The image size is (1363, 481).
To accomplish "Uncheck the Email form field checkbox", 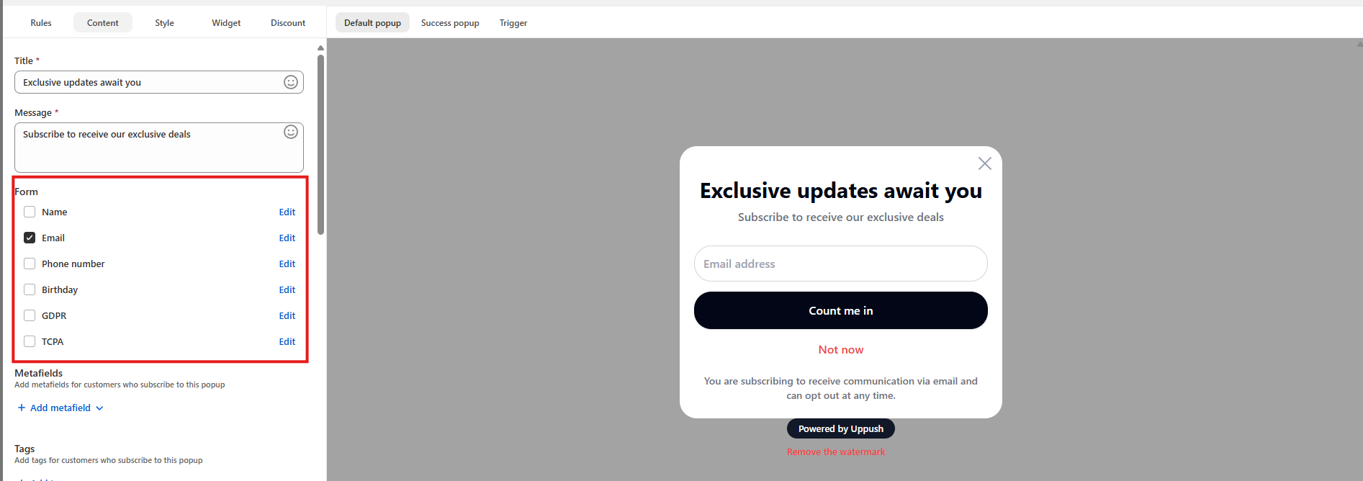I will pyautogui.click(x=30, y=238).
